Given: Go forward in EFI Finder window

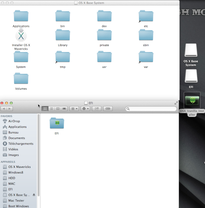Looking at the screenshot, I should coord(10,109).
